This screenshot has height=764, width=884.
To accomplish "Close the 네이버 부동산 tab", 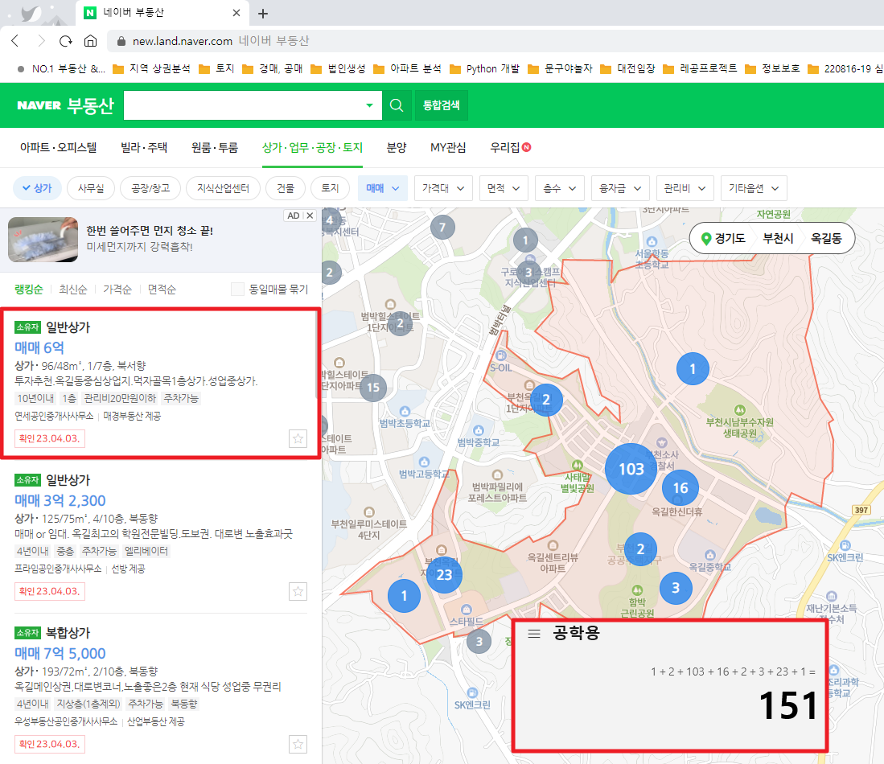I will (x=236, y=12).
